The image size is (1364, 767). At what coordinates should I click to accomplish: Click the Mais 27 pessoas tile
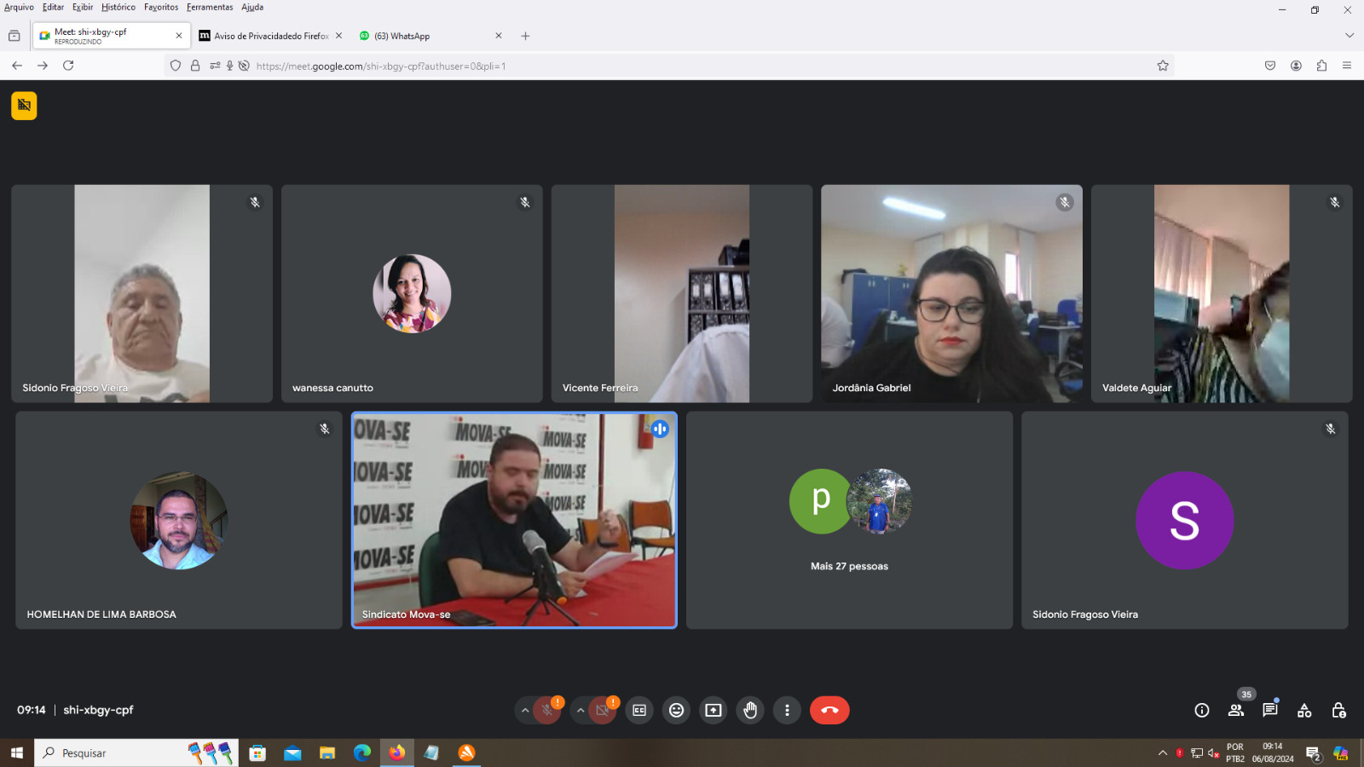[849, 520]
